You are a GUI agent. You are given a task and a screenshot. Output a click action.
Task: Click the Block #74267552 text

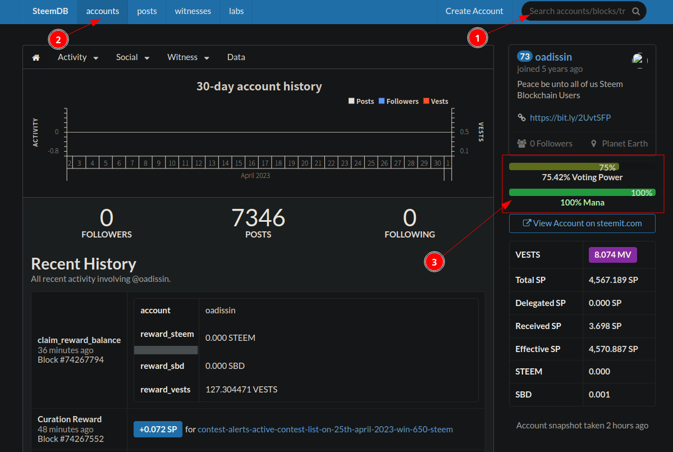pyautogui.click(x=71, y=439)
